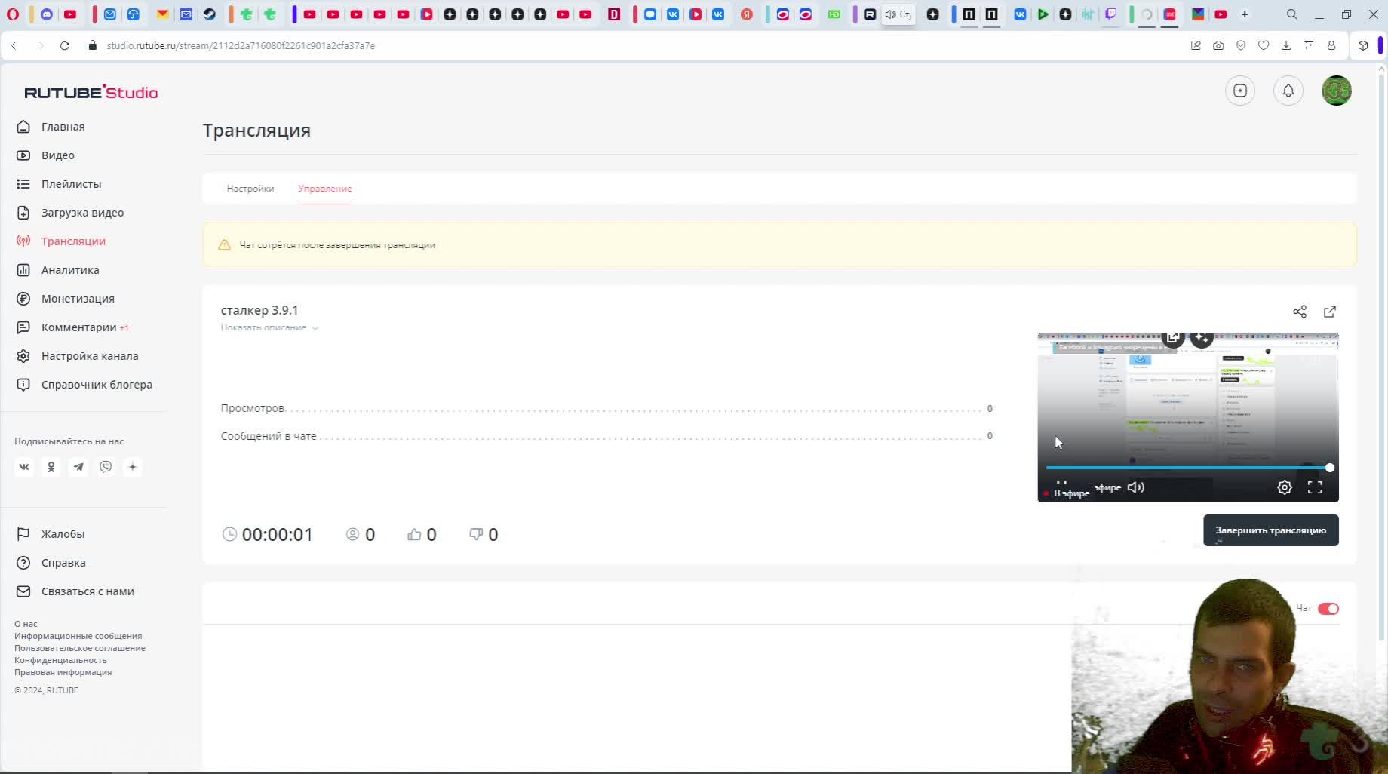Select Трансляции in the sidebar

tap(60, 241)
